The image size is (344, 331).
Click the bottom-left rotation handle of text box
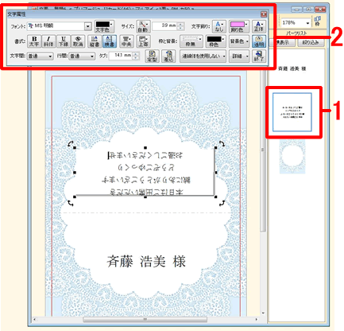[x=70, y=203]
